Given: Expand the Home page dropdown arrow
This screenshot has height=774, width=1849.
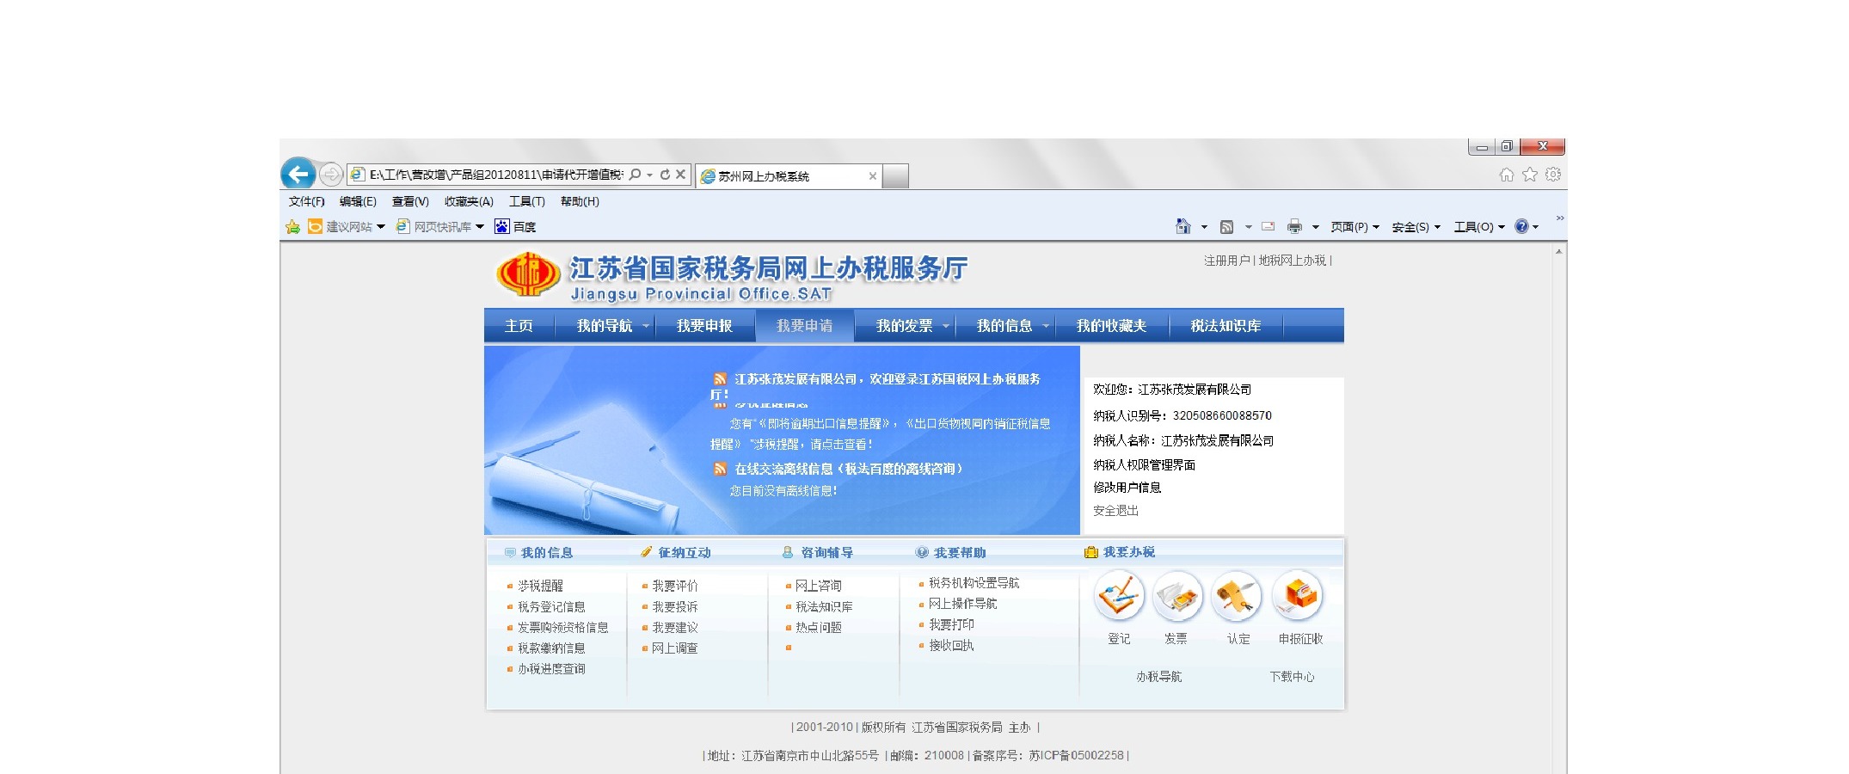Looking at the screenshot, I should tap(1204, 227).
